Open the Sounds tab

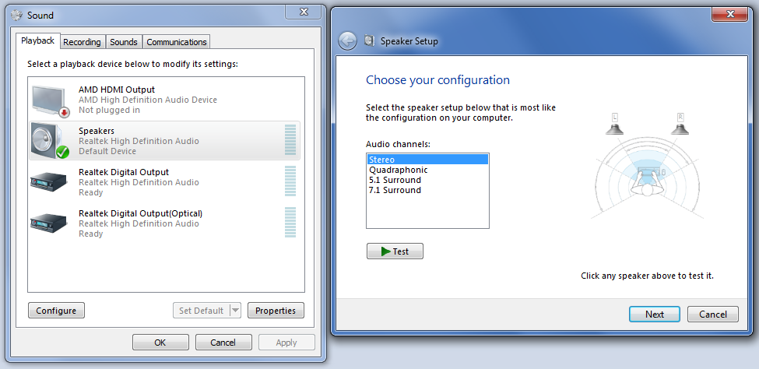click(124, 42)
